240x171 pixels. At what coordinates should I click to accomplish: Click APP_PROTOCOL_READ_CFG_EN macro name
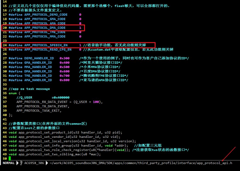point(48,49)
